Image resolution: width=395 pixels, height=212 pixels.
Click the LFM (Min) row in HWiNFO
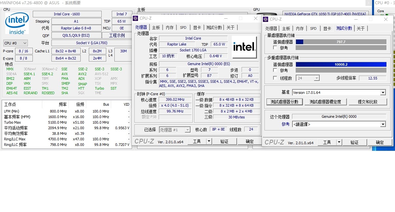67,111
